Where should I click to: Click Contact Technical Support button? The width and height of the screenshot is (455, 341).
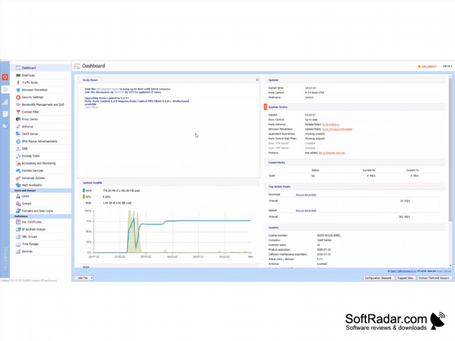434,278
